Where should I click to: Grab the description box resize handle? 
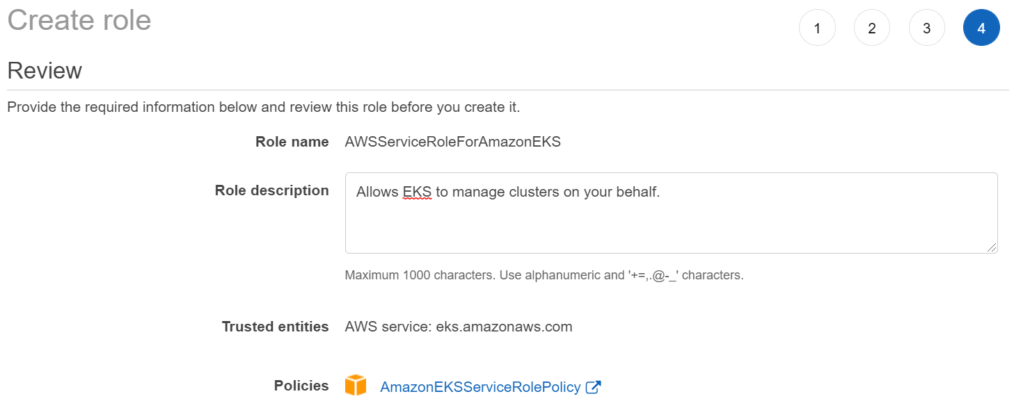[991, 247]
